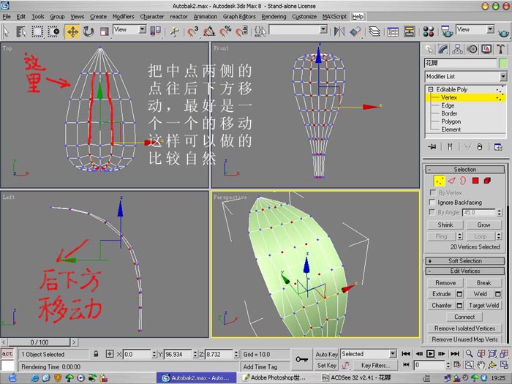Toggle the By Angle checkbox
Image resolution: width=512 pixels, height=384 pixels.
pyautogui.click(x=432, y=212)
